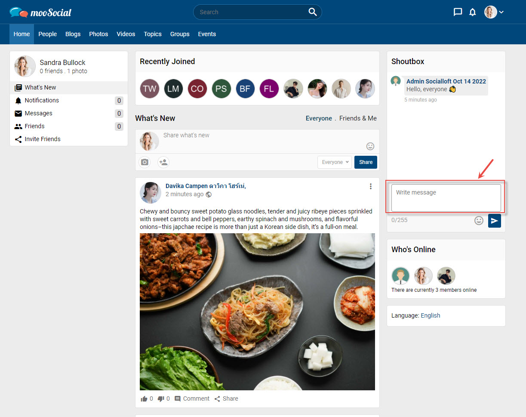
Task: Click the mooSocial logo
Action: coord(40,12)
